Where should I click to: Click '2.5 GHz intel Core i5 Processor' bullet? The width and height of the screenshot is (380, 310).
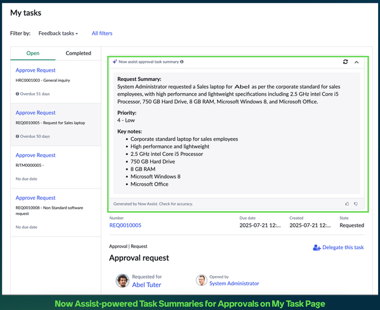(x=167, y=154)
